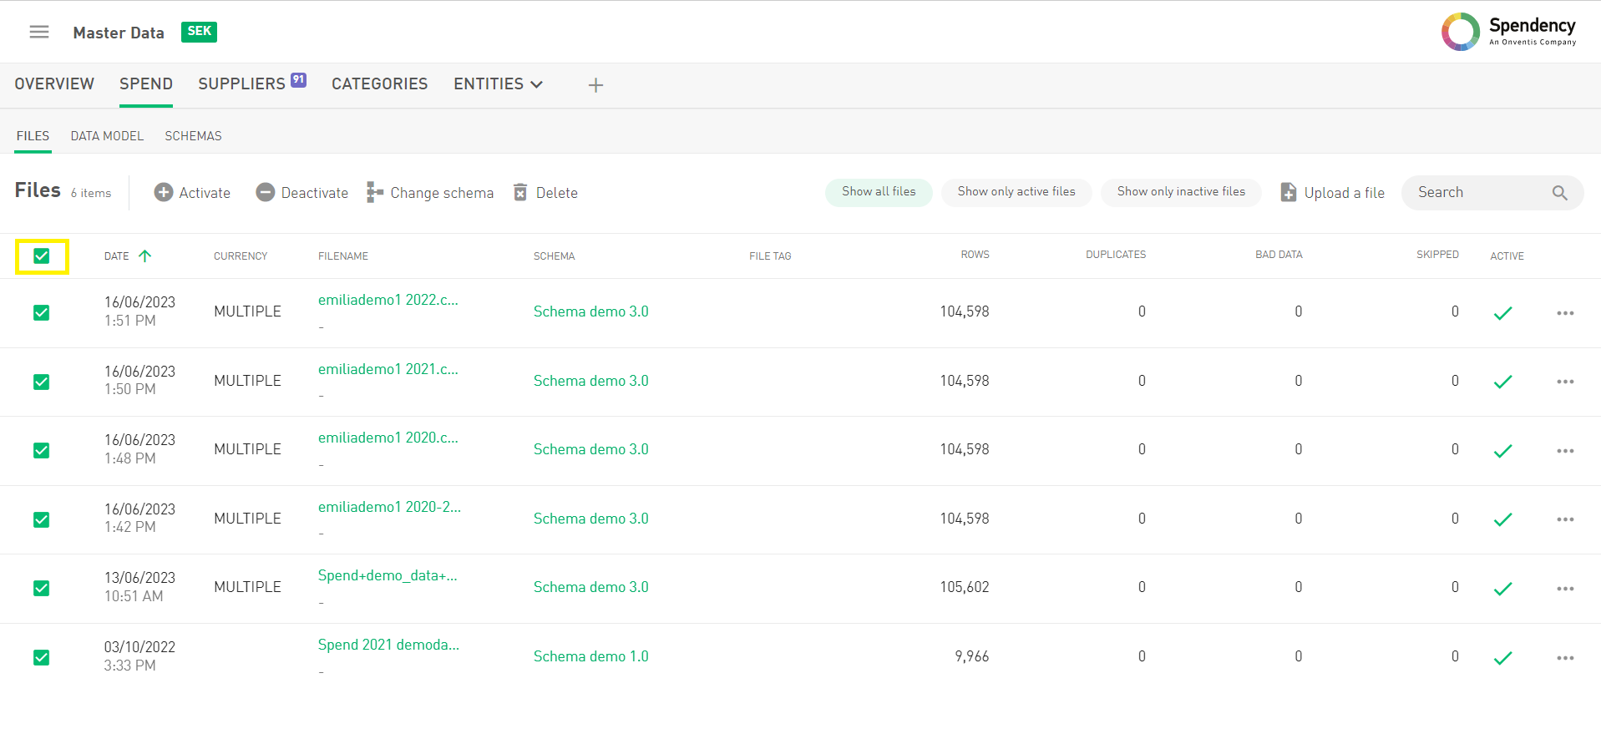1601x734 pixels.
Task: Uncheck the select-all files checkbox
Action: pyautogui.click(x=42, y=256)
